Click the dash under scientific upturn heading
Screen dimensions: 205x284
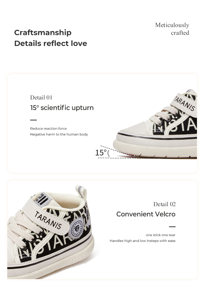click(x=33, y=120)
